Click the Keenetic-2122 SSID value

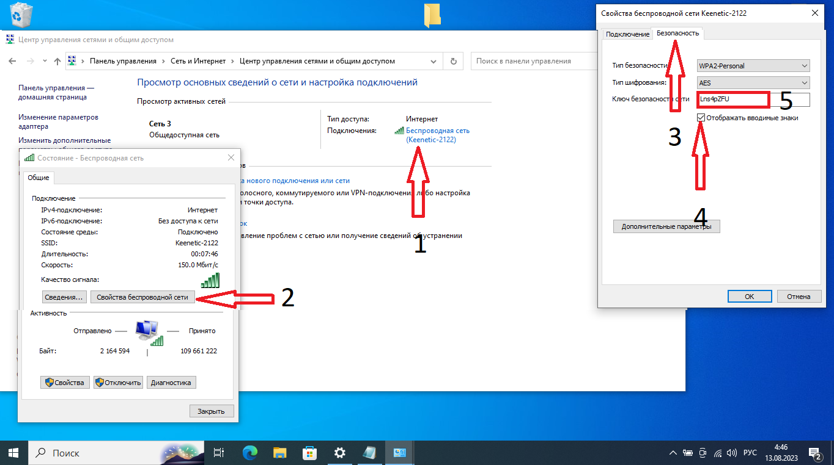(196, 243)
